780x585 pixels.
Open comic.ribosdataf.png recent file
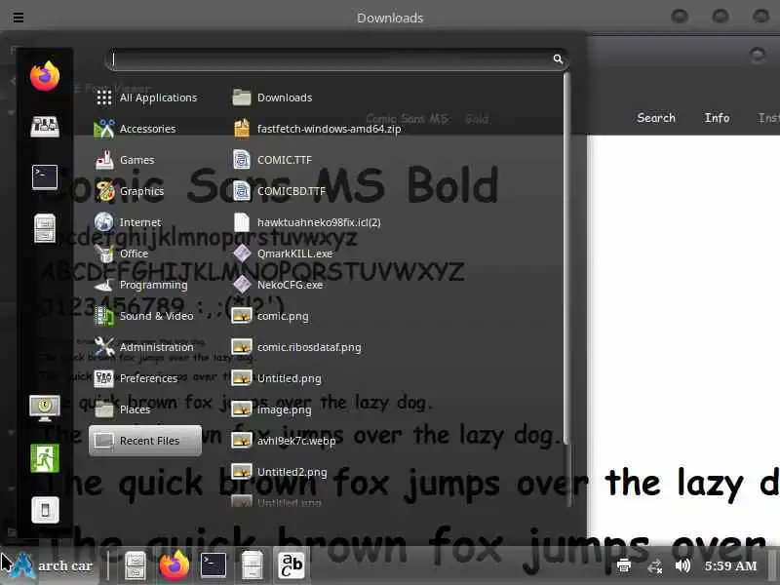tap(297, 347)
